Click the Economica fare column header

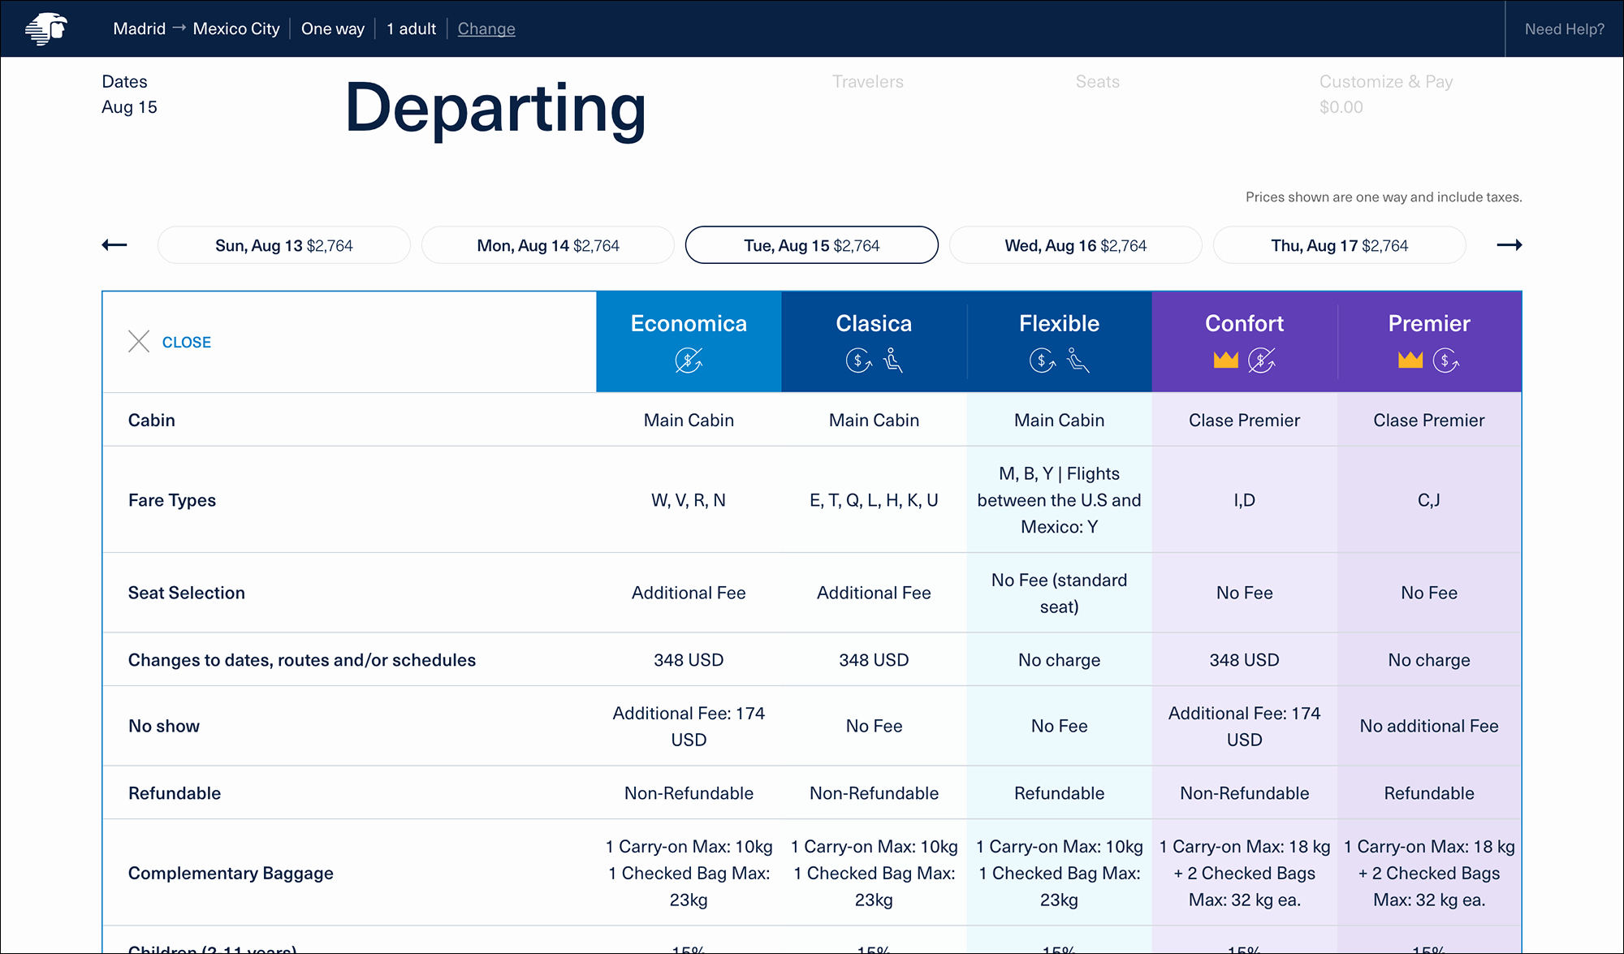point(689,341)
